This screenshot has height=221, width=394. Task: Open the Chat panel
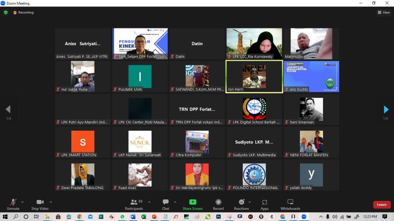click(165, 203)
